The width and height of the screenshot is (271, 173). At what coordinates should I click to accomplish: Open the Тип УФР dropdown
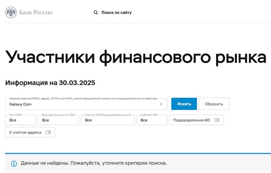tap(21, 120)
